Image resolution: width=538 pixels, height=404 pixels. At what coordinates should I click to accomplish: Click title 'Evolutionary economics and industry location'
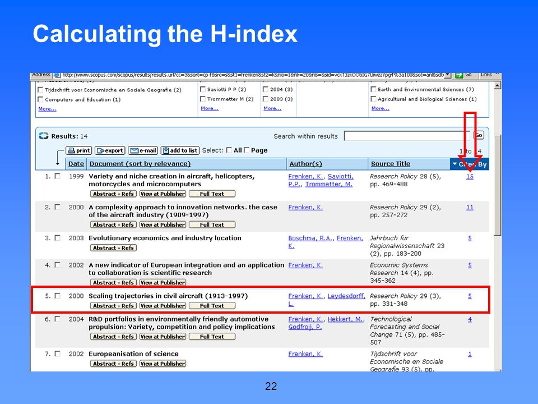[165, 238]
